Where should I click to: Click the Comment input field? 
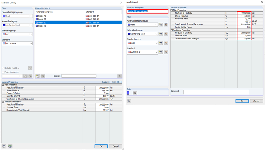[216, 92]
